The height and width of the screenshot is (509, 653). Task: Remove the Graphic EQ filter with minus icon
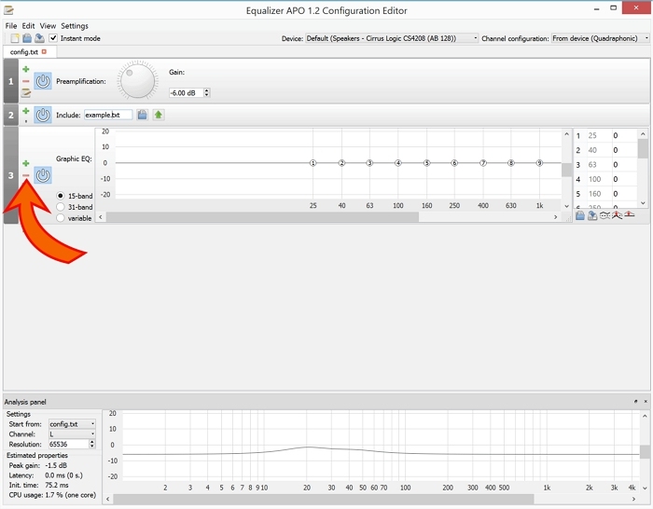click(x=26, y=175)
